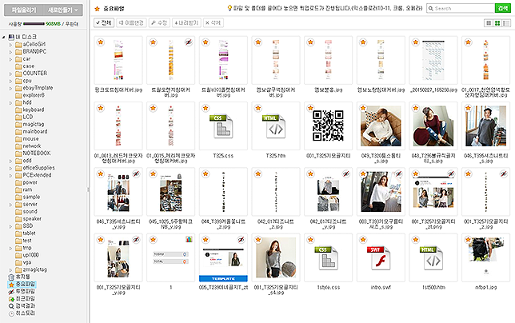
Task: Click the green 검색 search button
Action: point(503,8)
